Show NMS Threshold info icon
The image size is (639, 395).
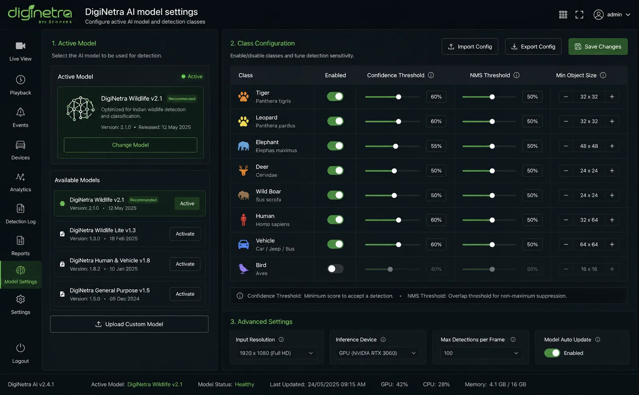516,75
